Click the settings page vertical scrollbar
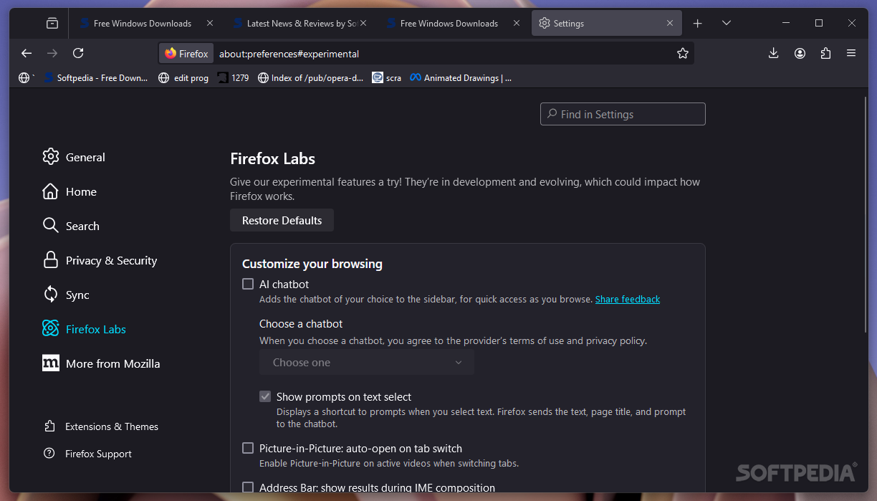This screenshot has height=501, width=877. point(866,215)
